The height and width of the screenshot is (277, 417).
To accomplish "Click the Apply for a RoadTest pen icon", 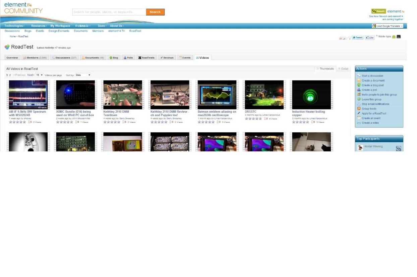I will pyautogui.click(x=359, y=113).
